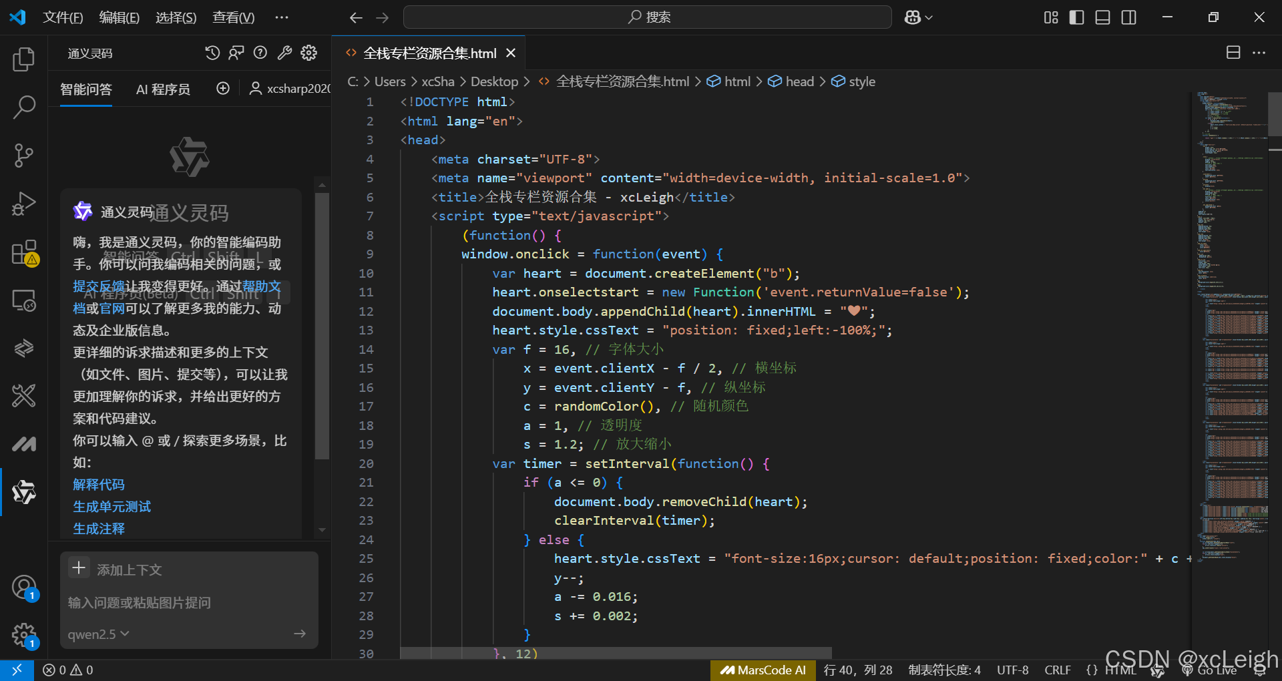Open remote window button in status bar
This screenshot has height=681, width=1282.
(x=17, y=670)
